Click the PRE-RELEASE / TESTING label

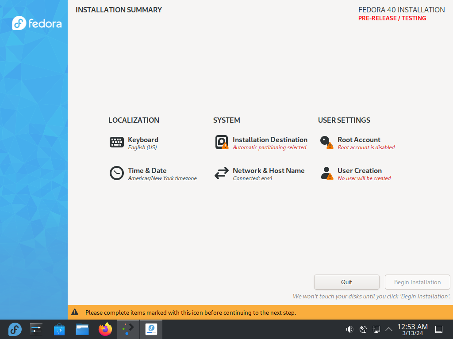pyautogui.click(x=392, y=18)
